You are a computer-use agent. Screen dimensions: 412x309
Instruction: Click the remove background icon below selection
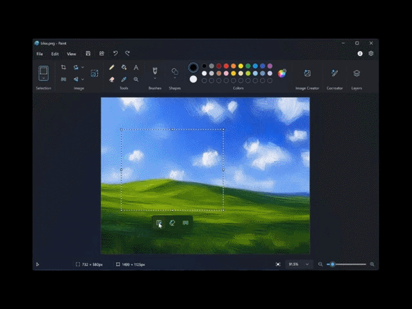[x=185, y=223]
